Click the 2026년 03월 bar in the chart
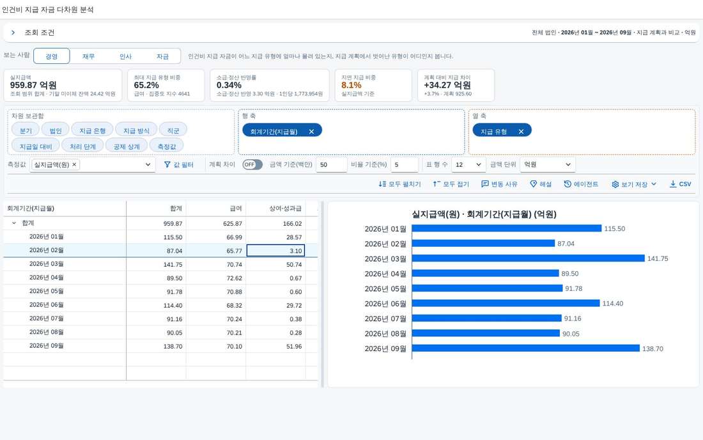This screenshot has height=440, width=703. pyautogui.click(x=528, y=258)
